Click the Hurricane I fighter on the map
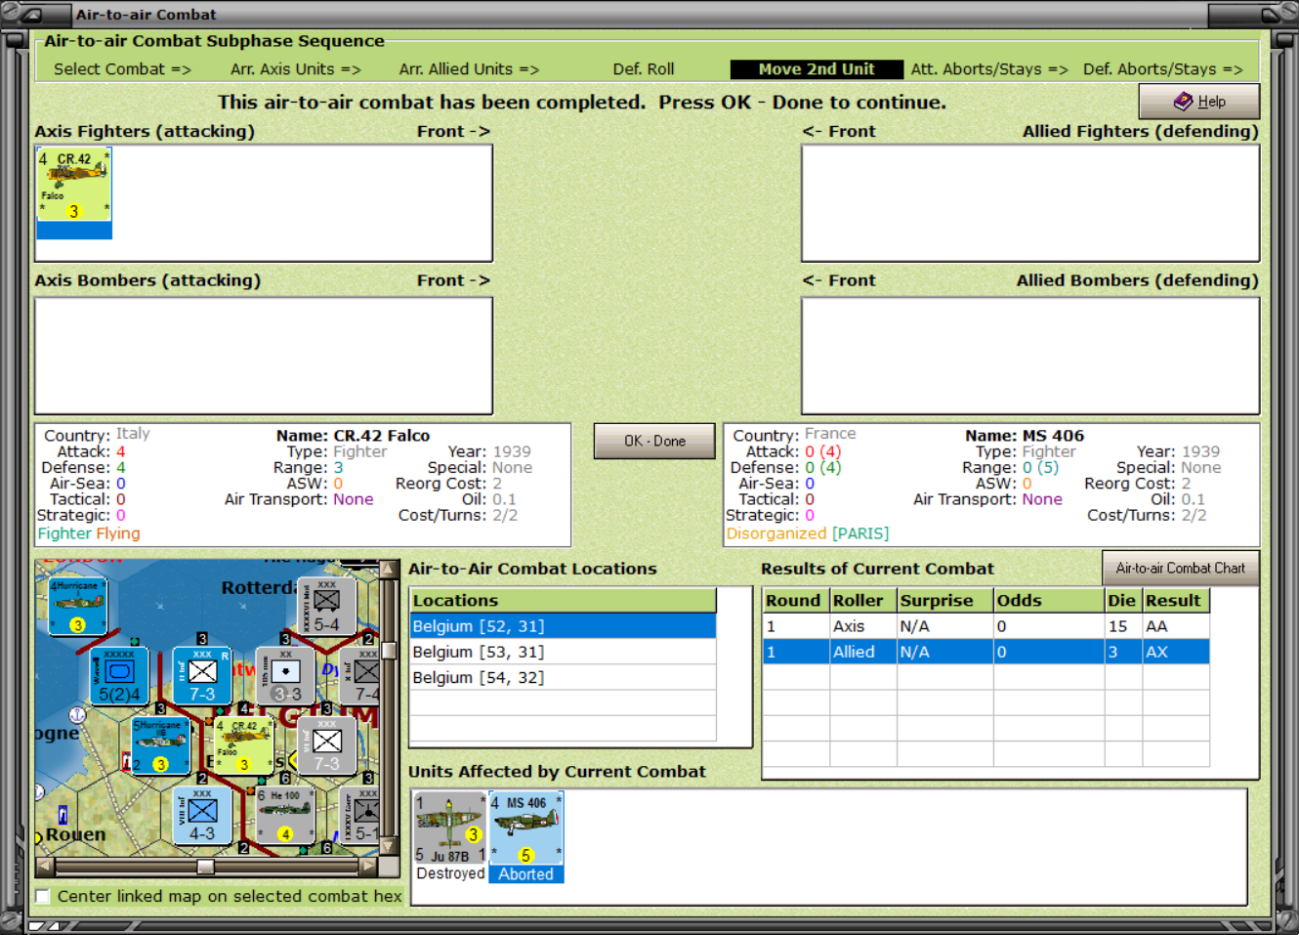Image resolution: width=1299 pixels, height=935 pixels. 77,606
